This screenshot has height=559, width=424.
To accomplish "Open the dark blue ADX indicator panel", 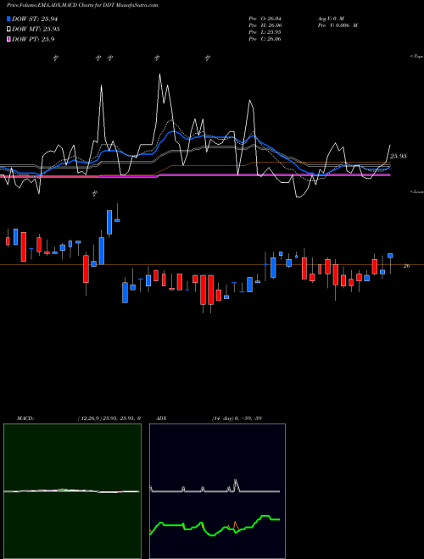I will (217, 491).
